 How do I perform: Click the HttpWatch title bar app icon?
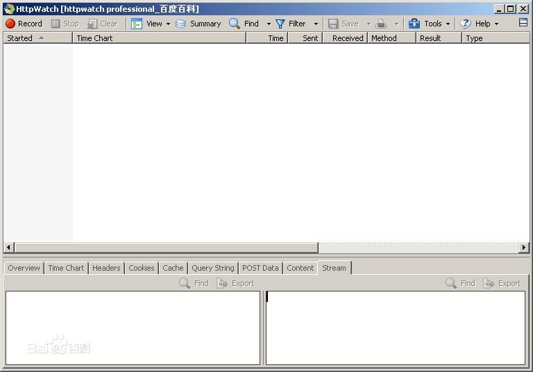pyautogui.click(x=9, y=8)
